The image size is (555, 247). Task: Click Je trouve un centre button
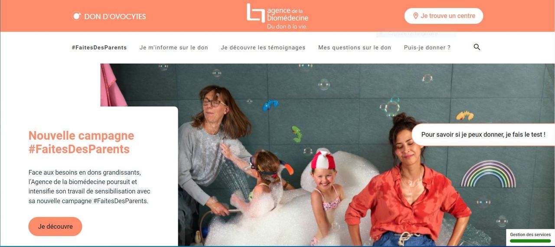(x=444, y=16)
